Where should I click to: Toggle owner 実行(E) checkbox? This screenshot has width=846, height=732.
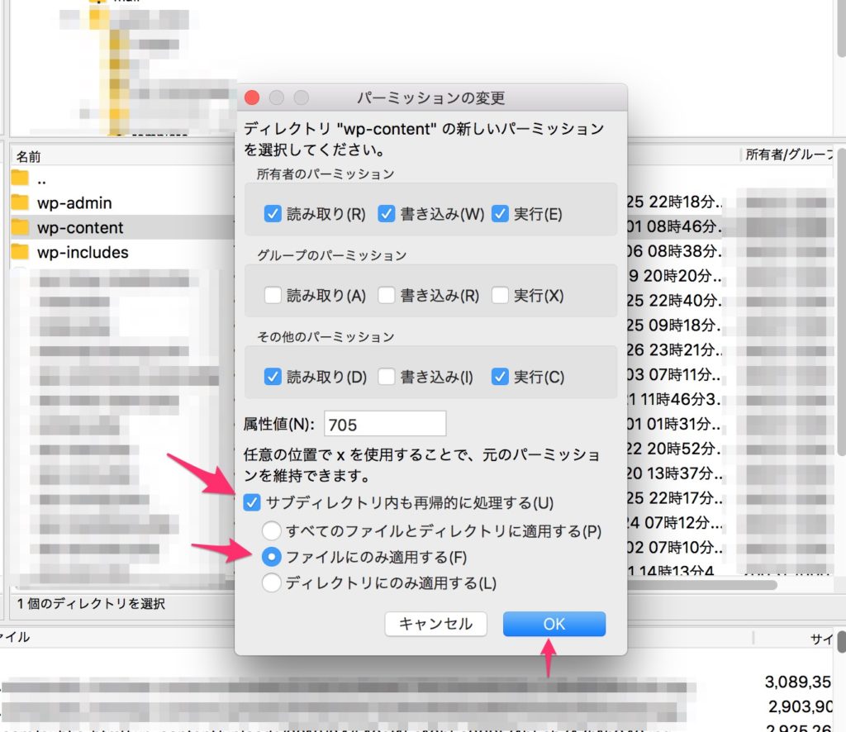[500, 214]
